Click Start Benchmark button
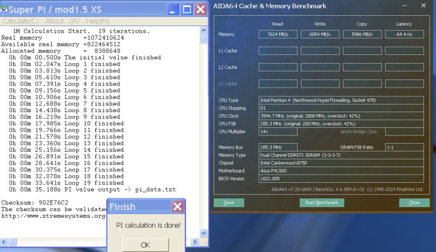 click(322, 202)
